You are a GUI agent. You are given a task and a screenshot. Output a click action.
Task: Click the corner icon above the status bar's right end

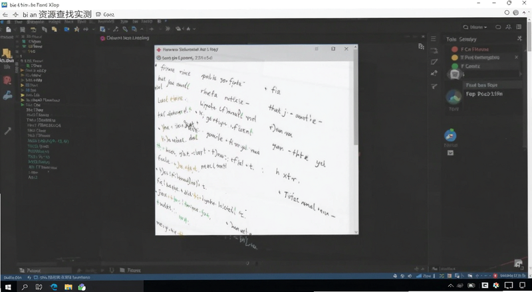(x=518, y=263)
